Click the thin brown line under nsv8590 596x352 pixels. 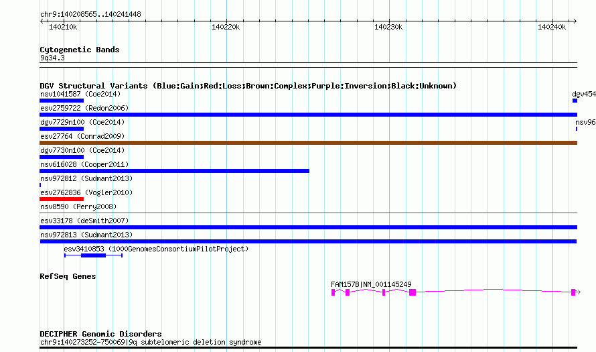tap(308, 213)
